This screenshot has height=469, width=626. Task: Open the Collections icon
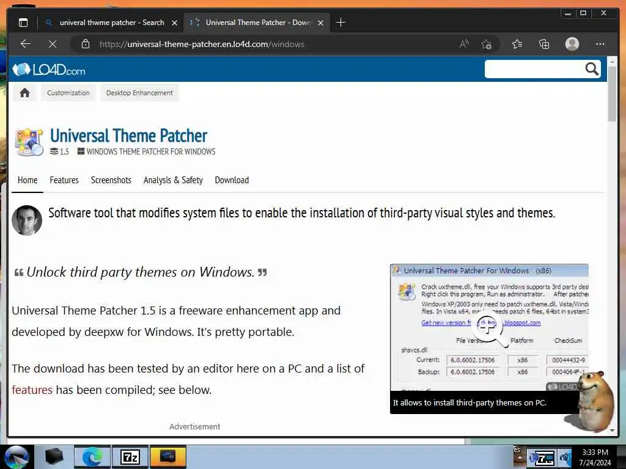tap(544, 44)
